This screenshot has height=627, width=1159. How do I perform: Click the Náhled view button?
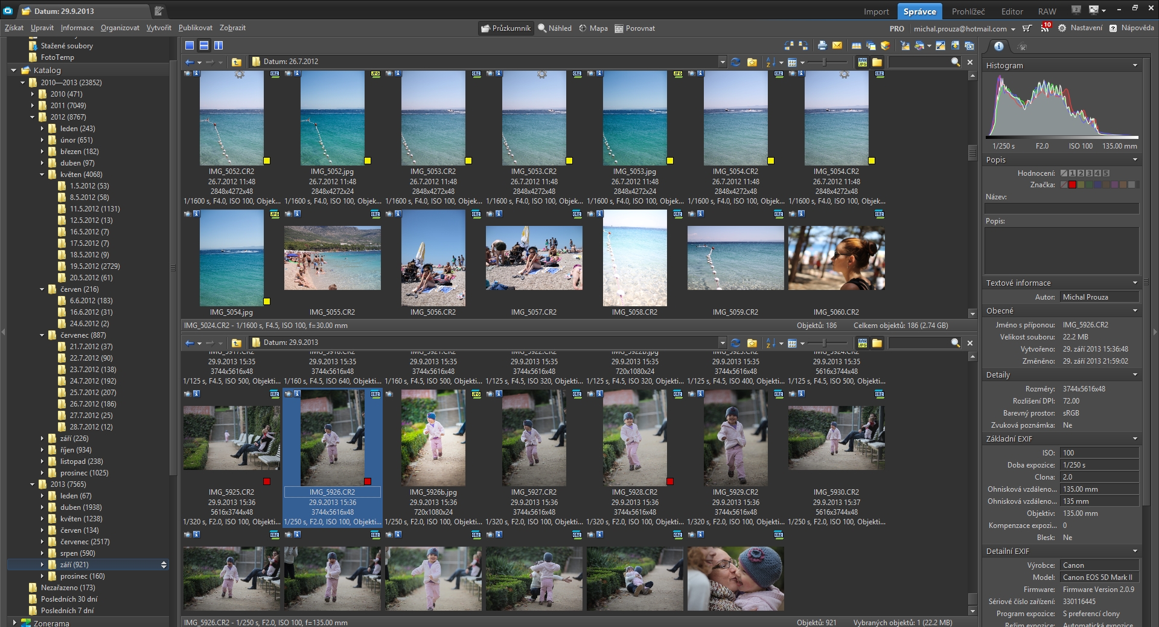pyautogui.click(x=555, y=28)
